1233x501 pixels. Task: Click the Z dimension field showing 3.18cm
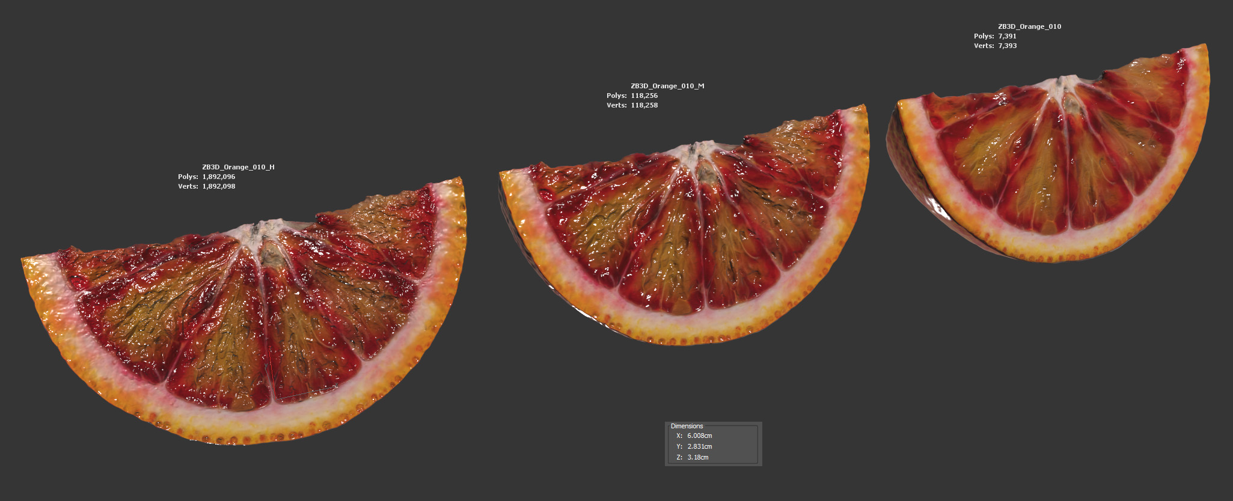pyautogui.click(x=698, y=457)
